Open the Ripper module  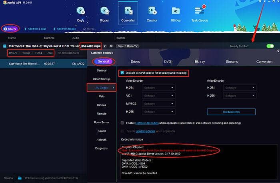104,14
